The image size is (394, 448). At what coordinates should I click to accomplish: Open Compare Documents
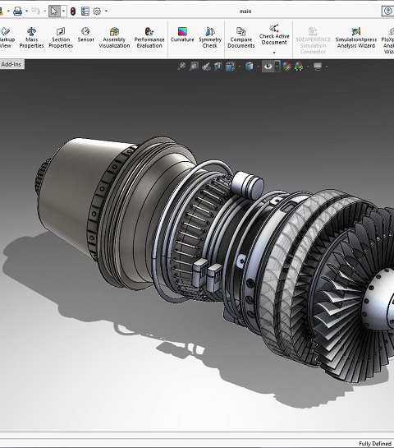(241, 38)
